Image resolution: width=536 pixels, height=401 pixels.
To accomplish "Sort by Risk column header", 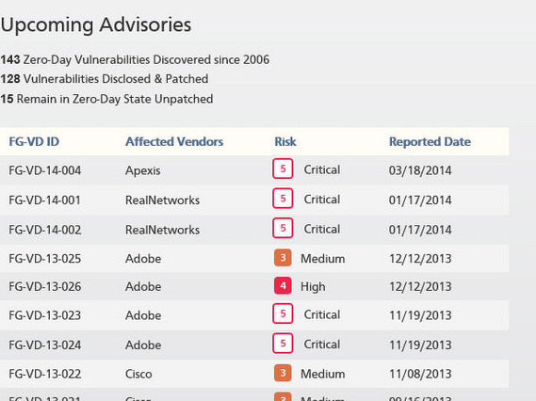I will point(285,141).
